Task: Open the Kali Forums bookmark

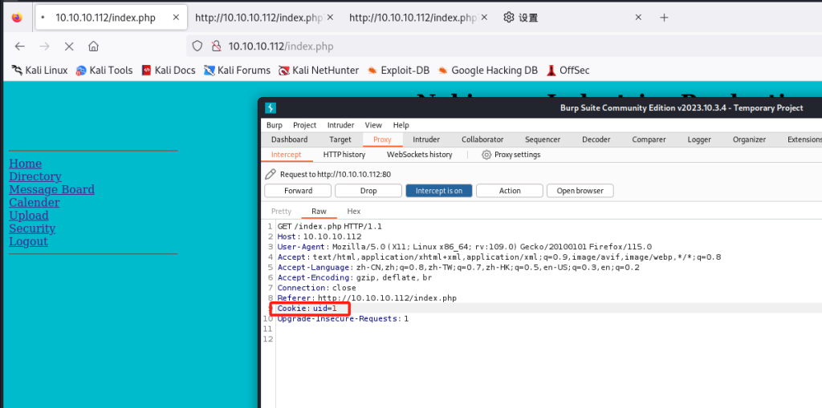Action: point(237,71)
